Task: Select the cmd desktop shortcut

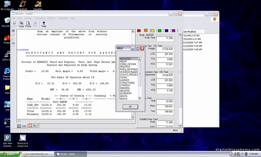Action: pyautogui.click(x=7, y=123)
